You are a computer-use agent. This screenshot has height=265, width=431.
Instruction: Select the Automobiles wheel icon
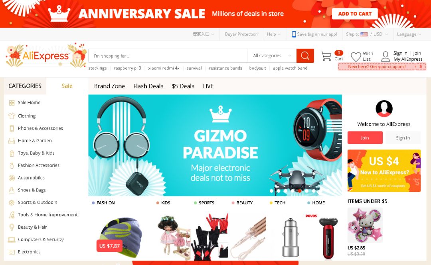coord(12,178)
